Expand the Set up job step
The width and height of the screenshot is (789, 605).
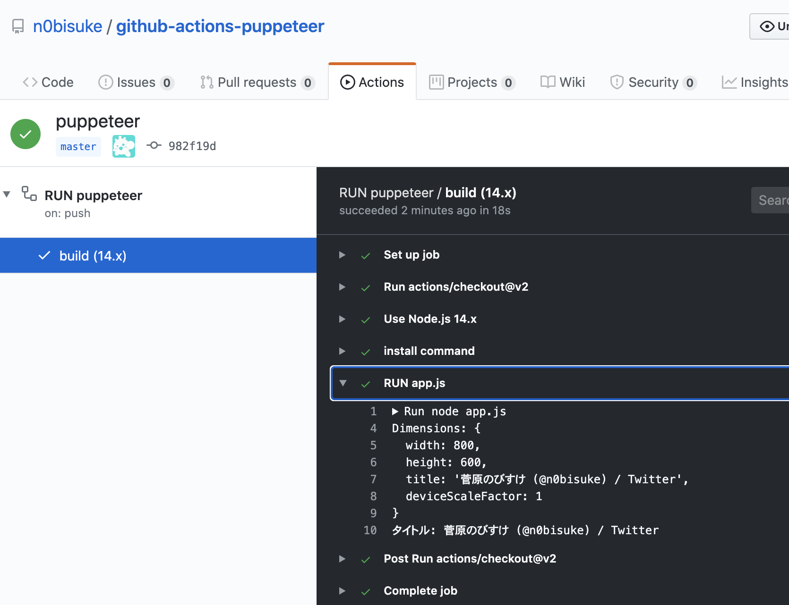tap(342, 255)
